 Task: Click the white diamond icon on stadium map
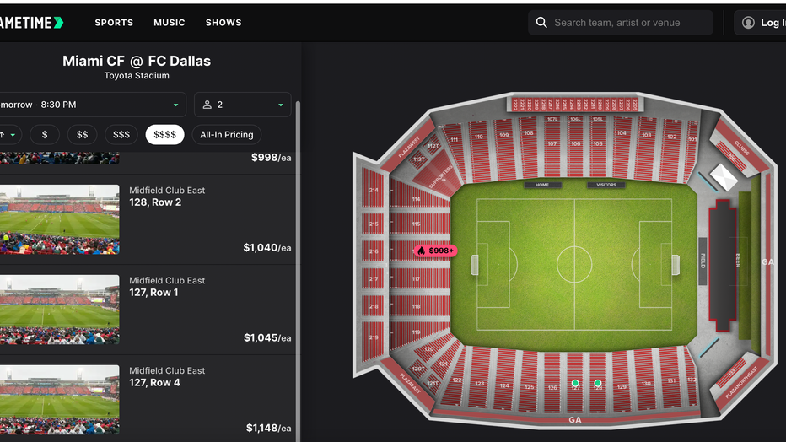click(x=724, y=176)
